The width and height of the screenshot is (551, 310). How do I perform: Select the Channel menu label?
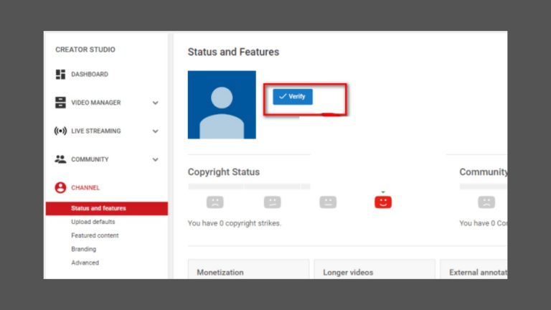click(x=85, y=188)
